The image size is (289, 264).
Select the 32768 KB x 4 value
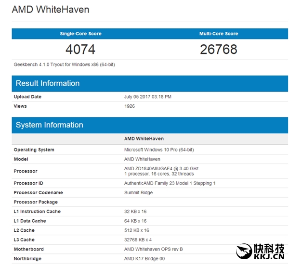pyautogui.click(x=138, y=239)
